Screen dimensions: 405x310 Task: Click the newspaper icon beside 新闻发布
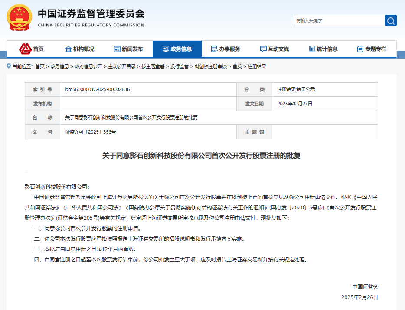pos(118,49)
